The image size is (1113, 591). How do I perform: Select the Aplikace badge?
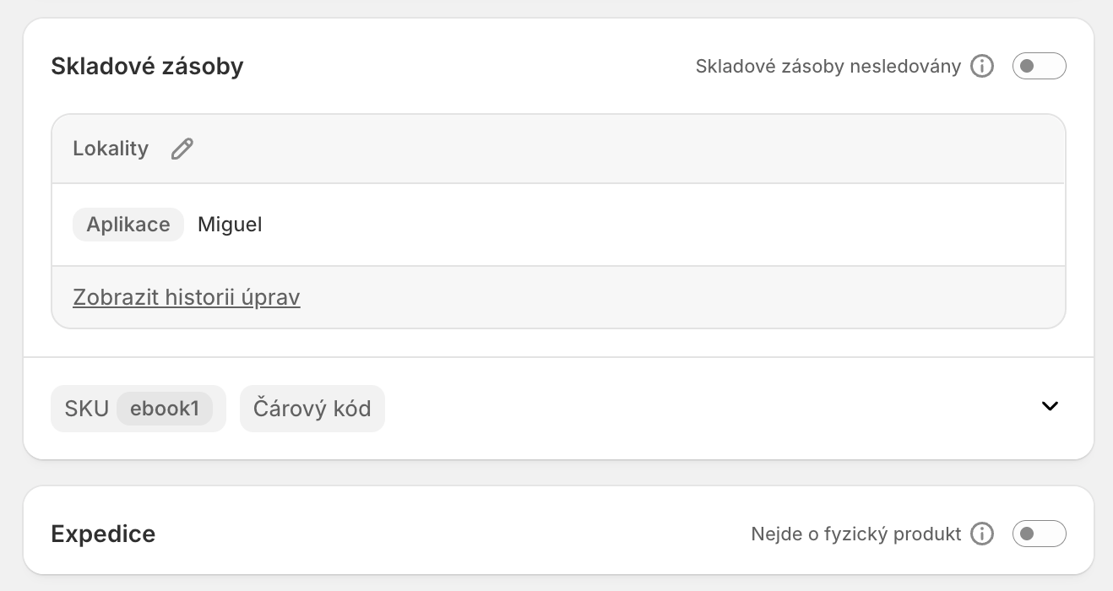coord(128,225)
